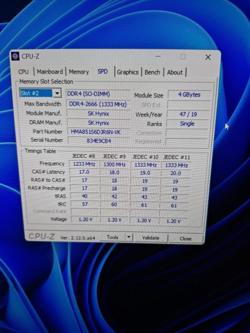This screenshot has height=333, width=250.
Task: Click the DDR4-2666 (1333 MHz) bandwidth value
Action: tap(98, 104)
